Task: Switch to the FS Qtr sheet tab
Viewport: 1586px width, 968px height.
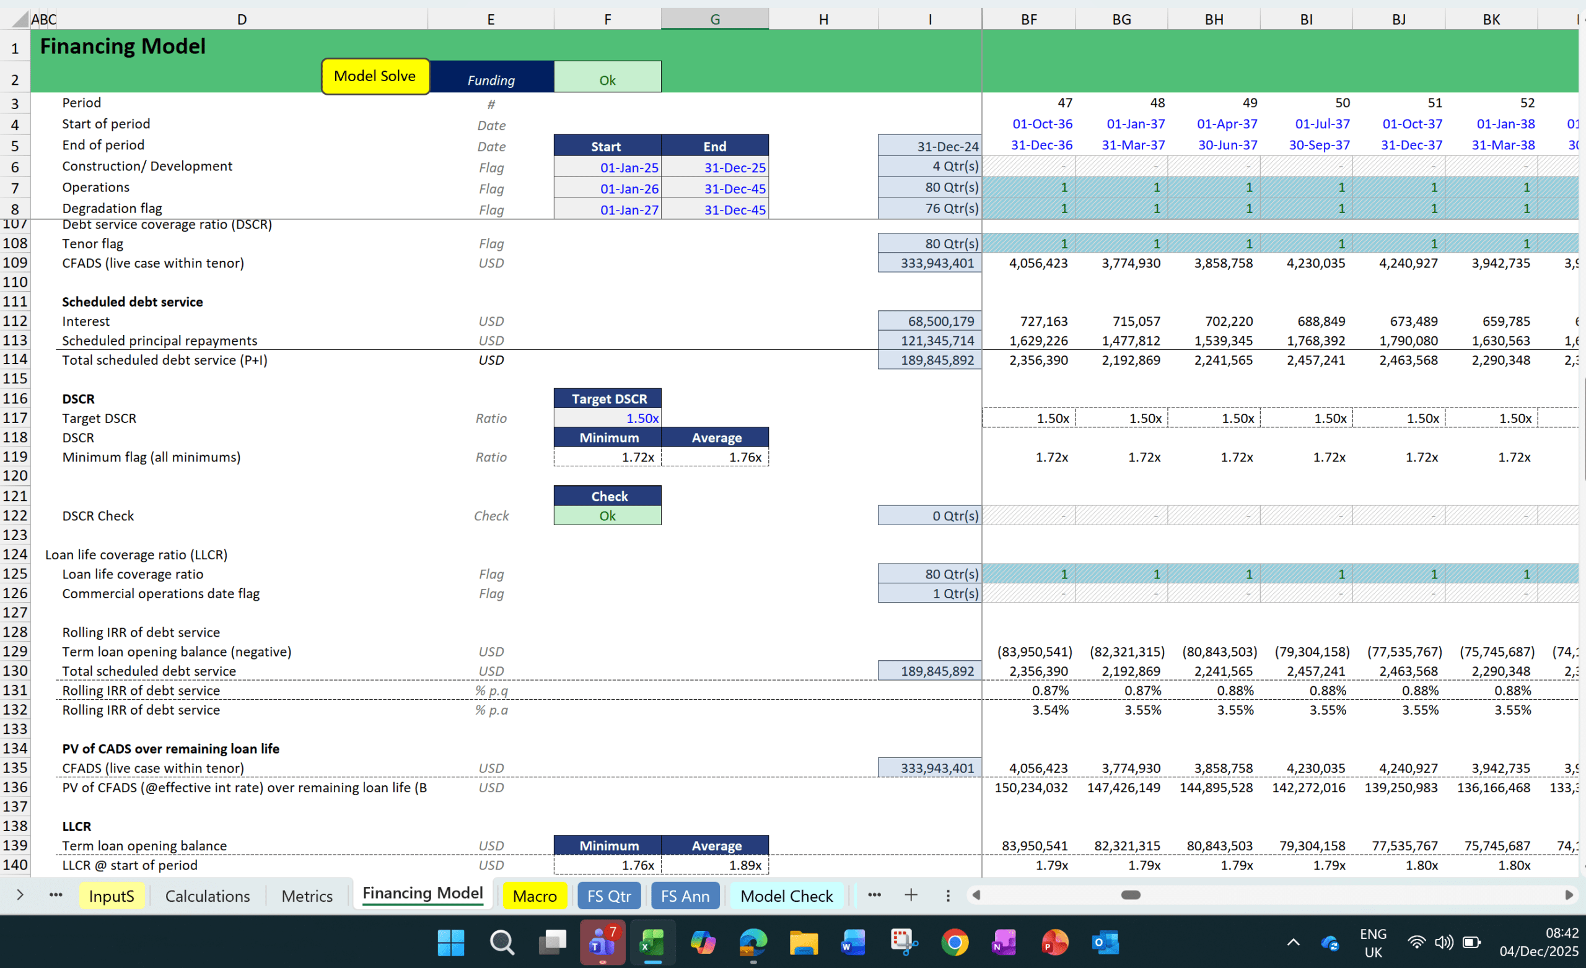Action: coord(608,896)
